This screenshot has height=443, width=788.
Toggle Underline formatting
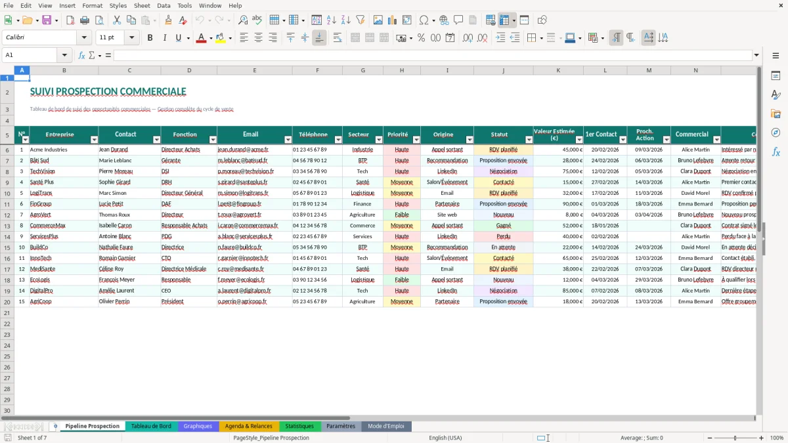click(178, 38)
